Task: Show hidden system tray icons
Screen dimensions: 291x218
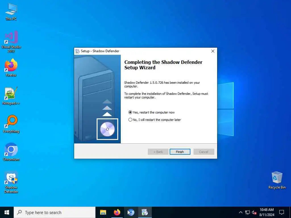Action: pyautogui.click(x=240, y=212)
